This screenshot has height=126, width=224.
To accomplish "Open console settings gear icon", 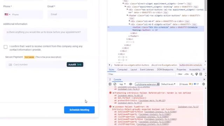I will pos(204,84).
